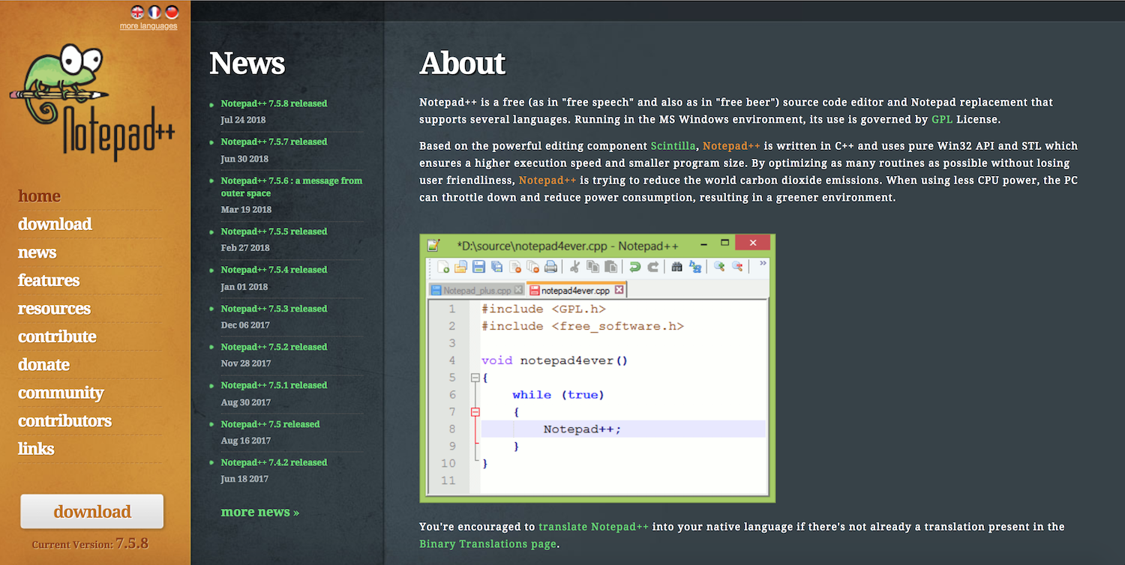
Task: Click the Current Version 7.5.8 text
Action: pyautogui.click(x=90, y=544)
